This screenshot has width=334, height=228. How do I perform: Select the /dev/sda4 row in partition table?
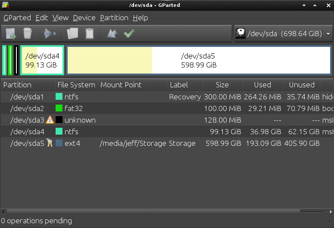pyautogui.click(x=167, y=132)
